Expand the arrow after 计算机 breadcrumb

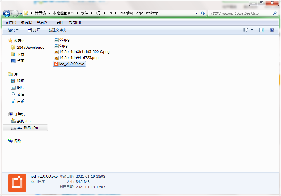[49, 13]
